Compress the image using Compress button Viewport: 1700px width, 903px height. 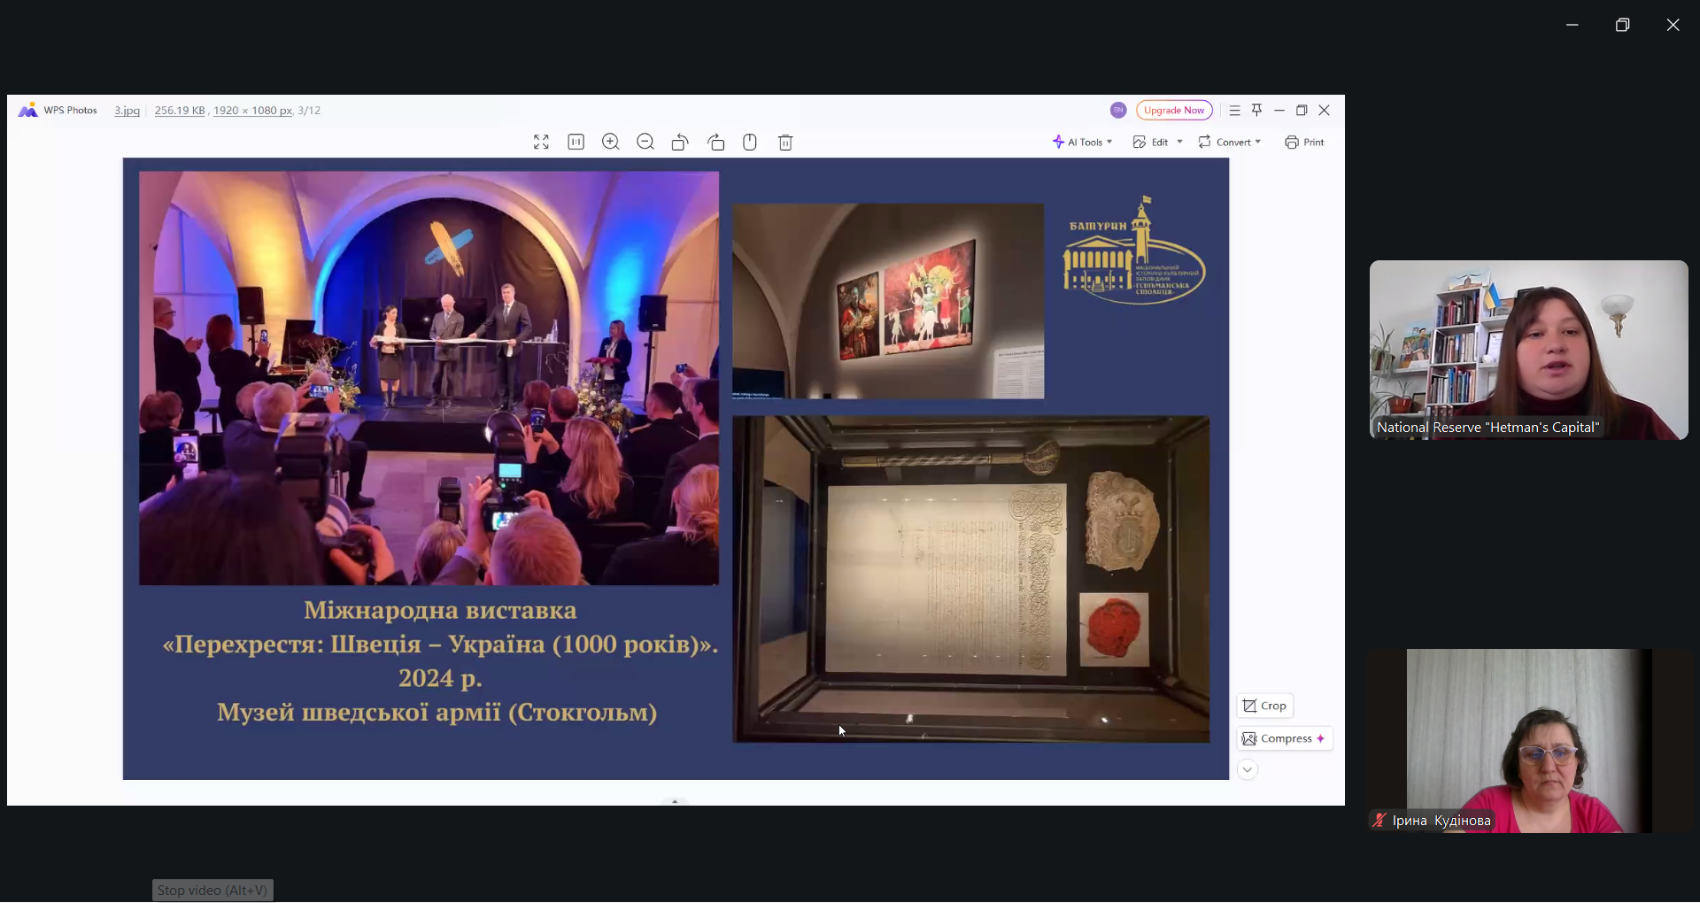(x=1284, y=738)
